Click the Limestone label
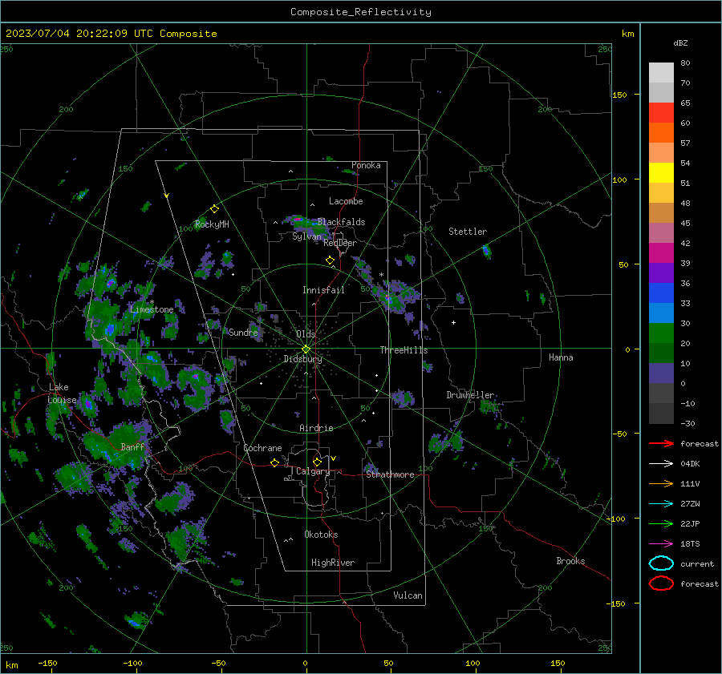Viewport: 722px width, 674px height. 152,309
